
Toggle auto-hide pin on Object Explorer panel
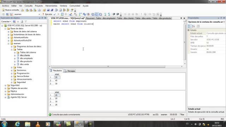(42, 18)
